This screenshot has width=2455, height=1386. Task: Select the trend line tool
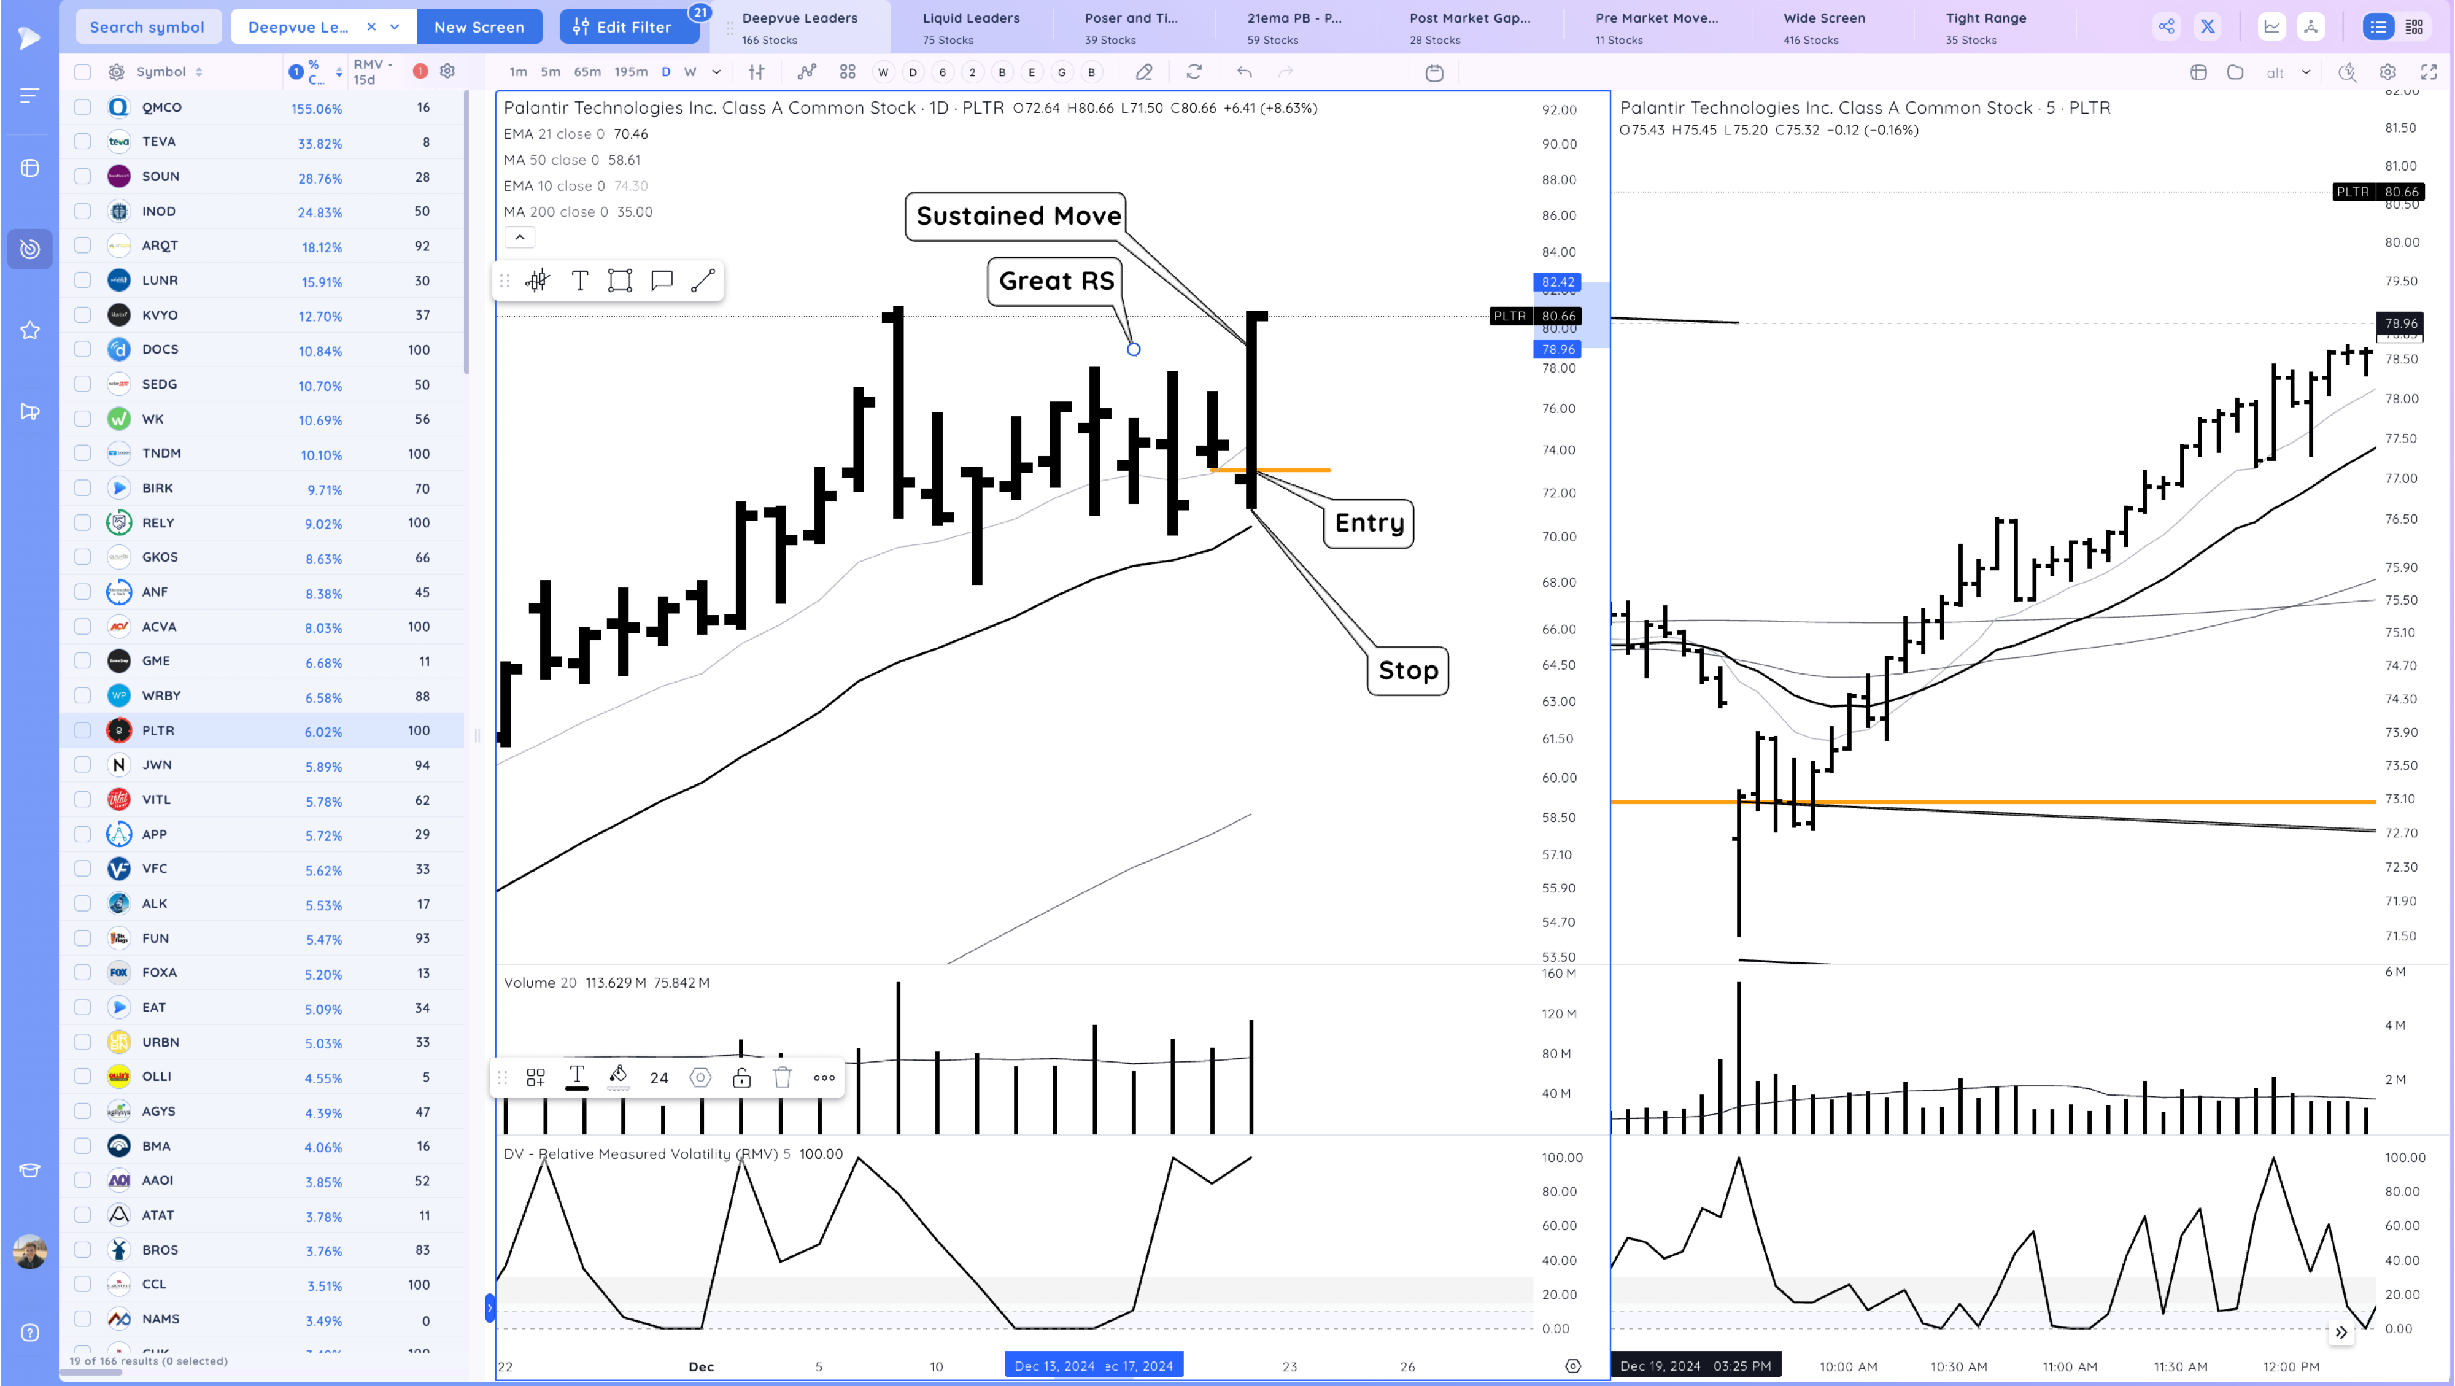pyautogui.click(x=702, y=281)
